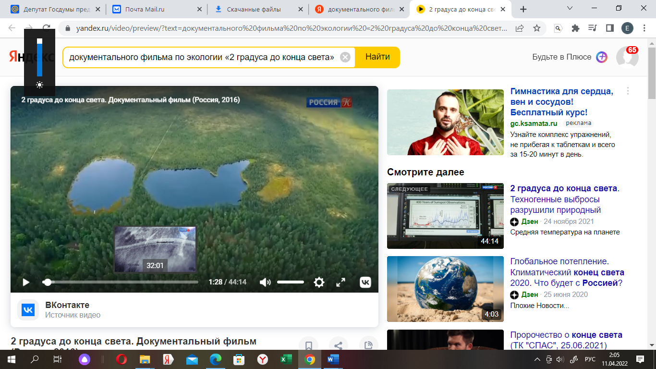Click the video progress bar
Image resolution: width=656 pixels, height=369 pixels.
(x=120, y=282)
